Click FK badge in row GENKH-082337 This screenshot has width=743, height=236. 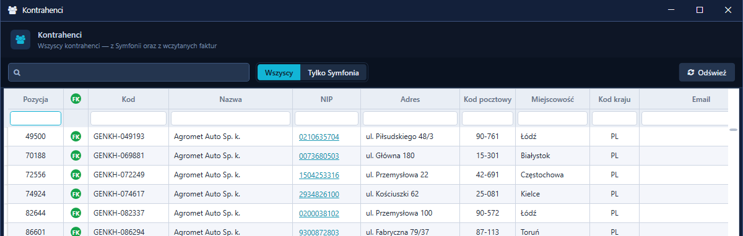[x=76, y=213]
